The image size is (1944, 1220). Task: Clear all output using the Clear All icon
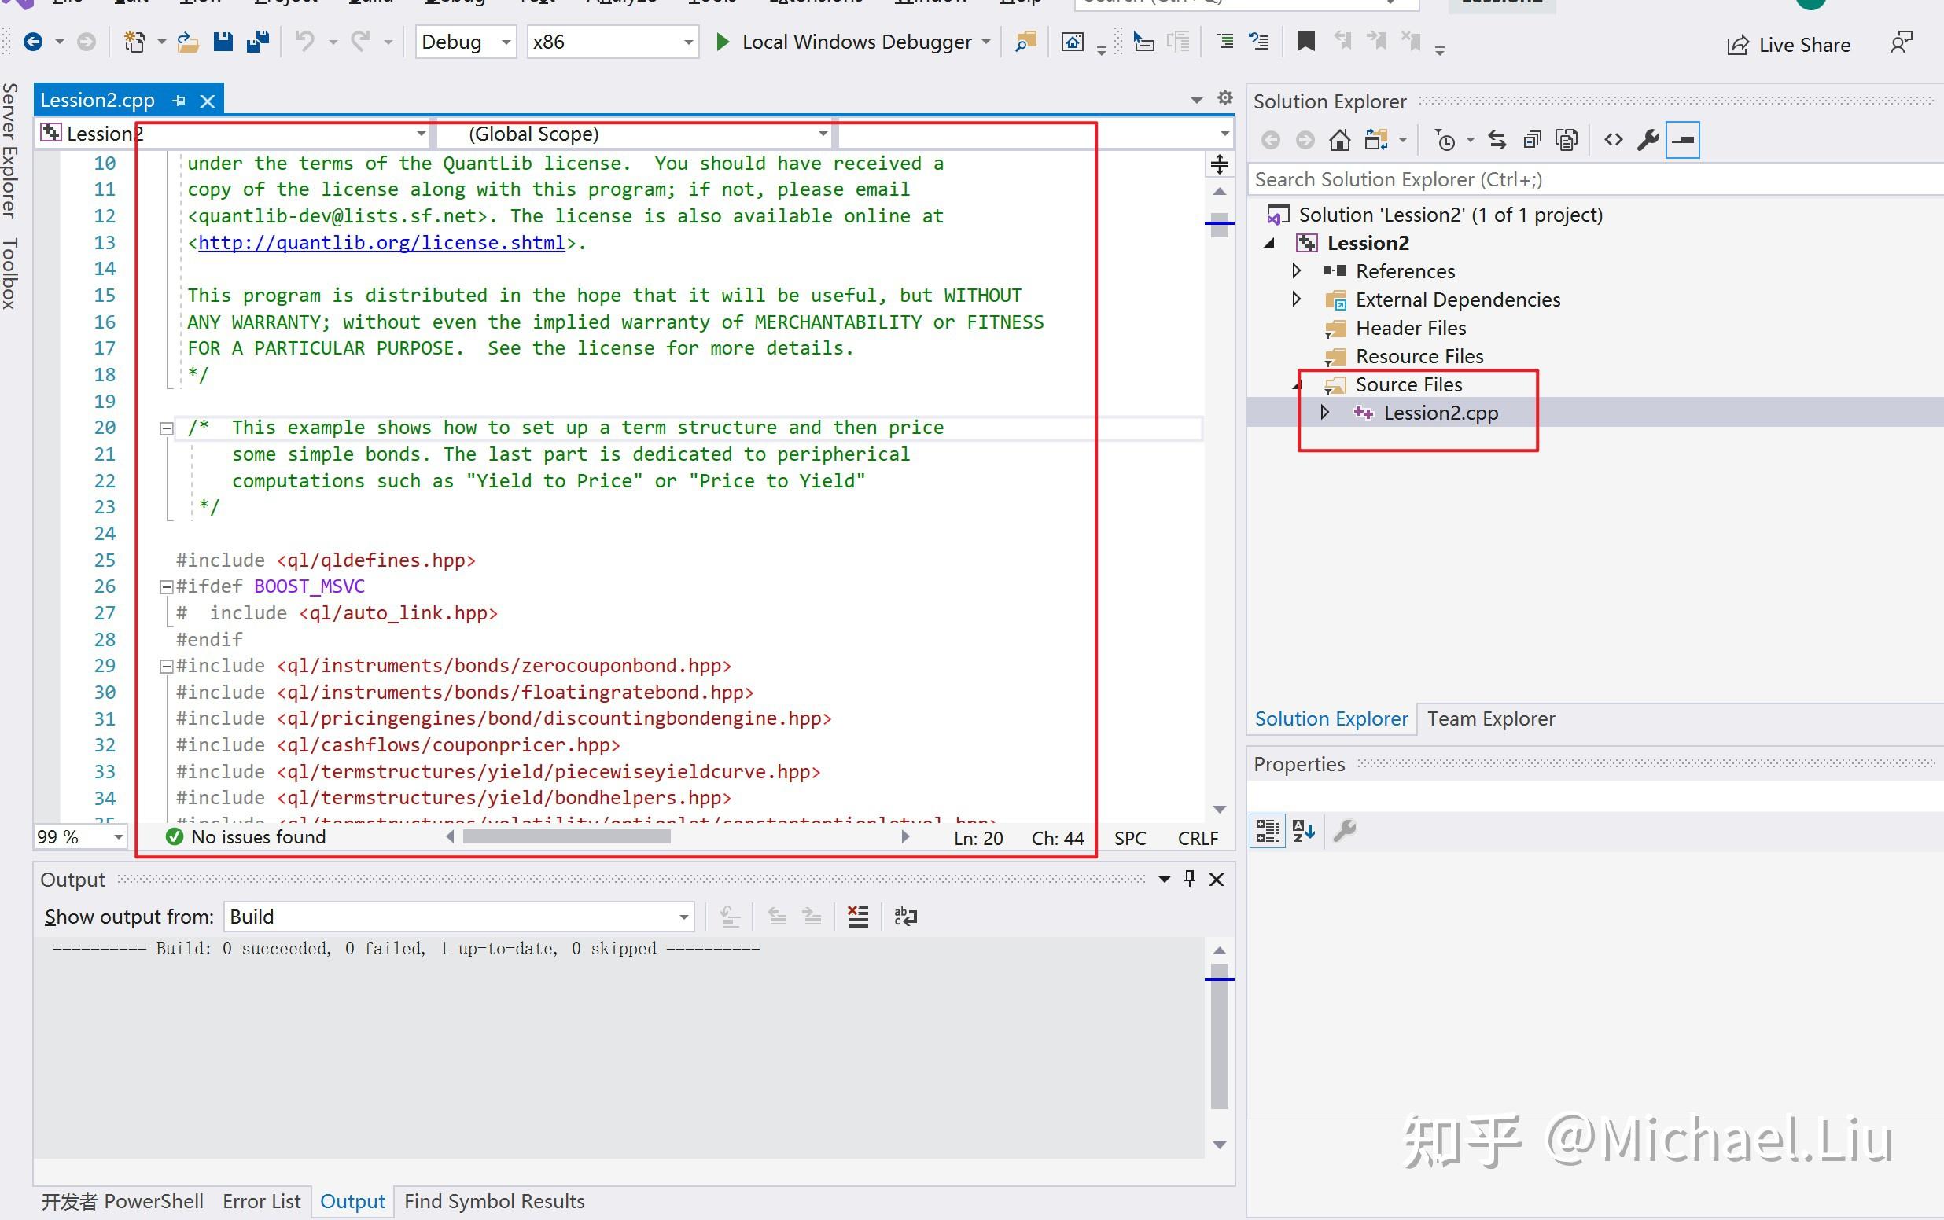[x=858, y=916]
